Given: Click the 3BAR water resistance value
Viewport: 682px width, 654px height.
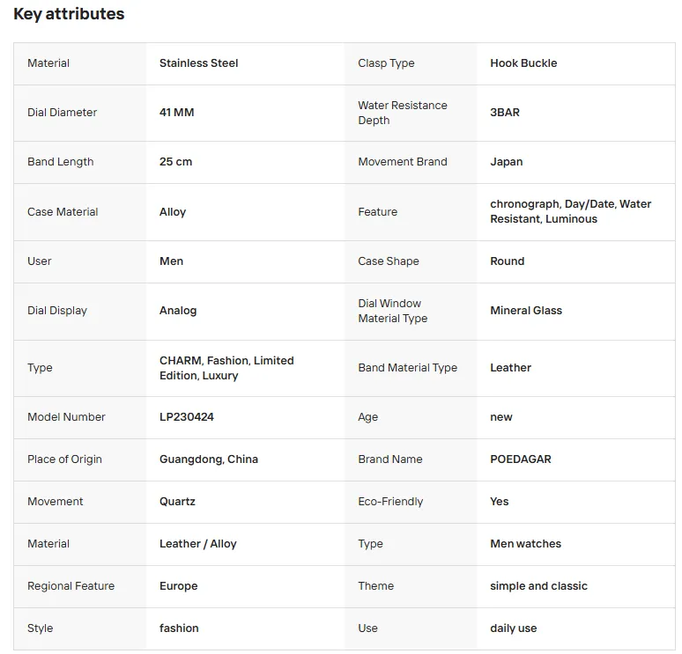Looking at the screenshot, I should click(505, 112).
